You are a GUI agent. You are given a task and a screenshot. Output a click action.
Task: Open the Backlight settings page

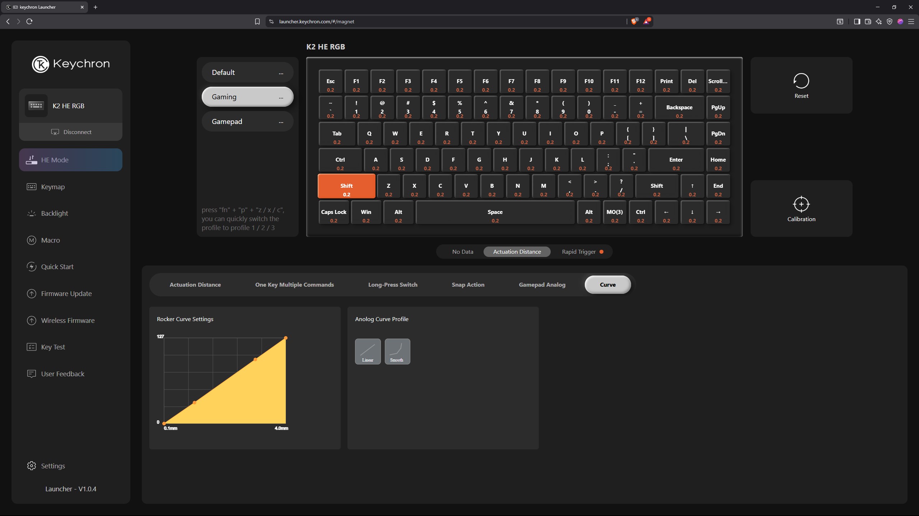click(x=54, y=213)
